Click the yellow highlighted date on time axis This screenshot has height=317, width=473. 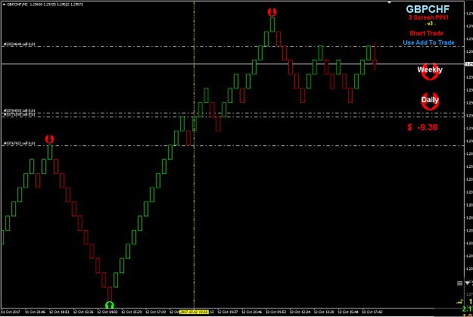pyautogui.click(x=194, y=312)
